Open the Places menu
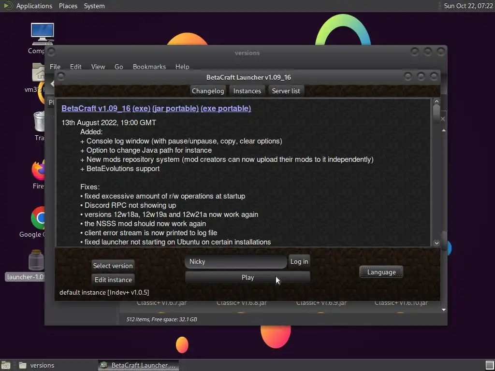This screenshot has height=371, width=495. pyautogui.click(x=68, y=6)
